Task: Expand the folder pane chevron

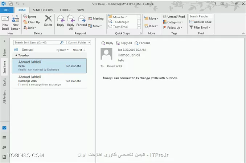Action: (x=5, y=41)
